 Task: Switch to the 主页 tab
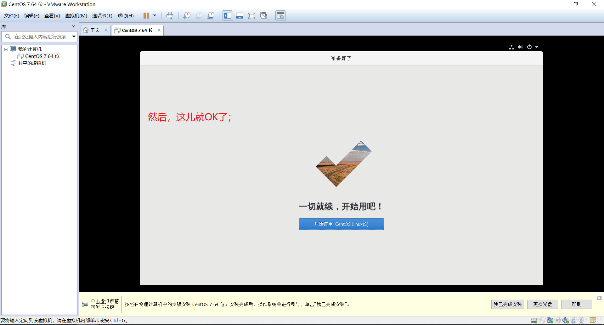(95, 30)
